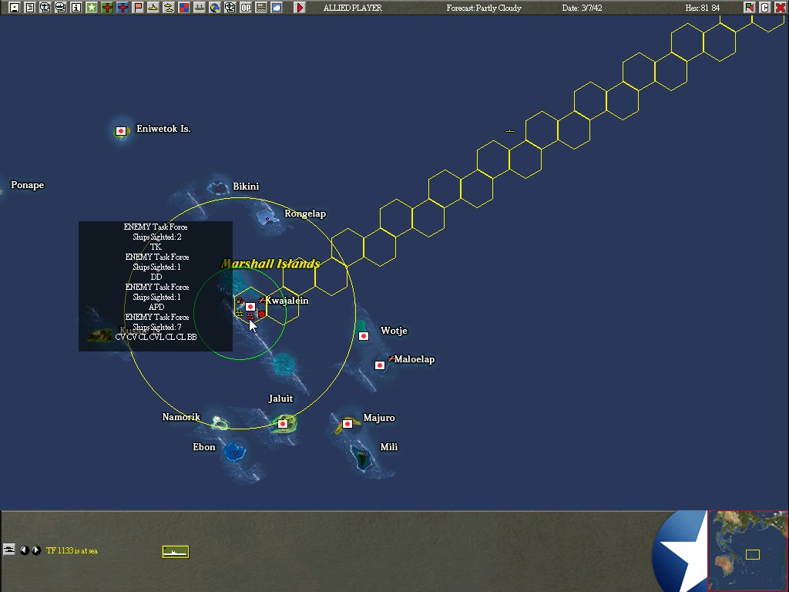Image resolution: width=789 pixels, height=592 pixels.
Task: Select the Japanese flag base at Kwajalein
Action: click(250, 307)
